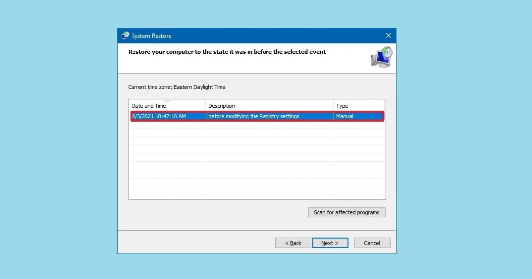Screen dimensions: 532x279
Task: Click 'before modifying the Registry settings' description
Action: coord(254,116)
